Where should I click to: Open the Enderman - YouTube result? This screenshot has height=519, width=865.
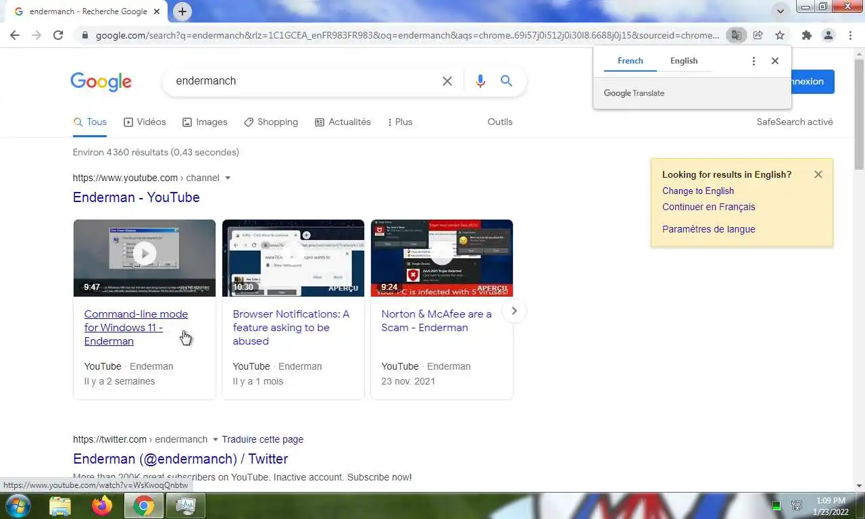coord(137,197)
